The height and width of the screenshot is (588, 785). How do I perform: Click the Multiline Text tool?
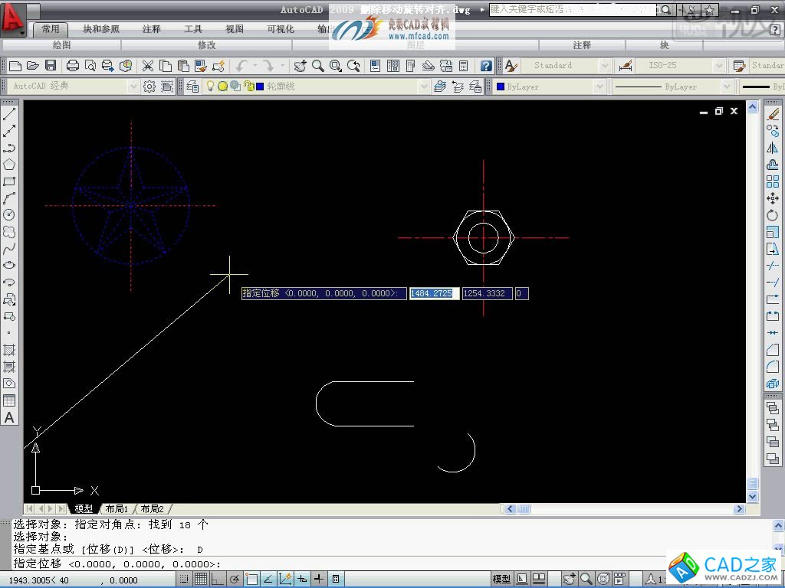click(9, 418)
